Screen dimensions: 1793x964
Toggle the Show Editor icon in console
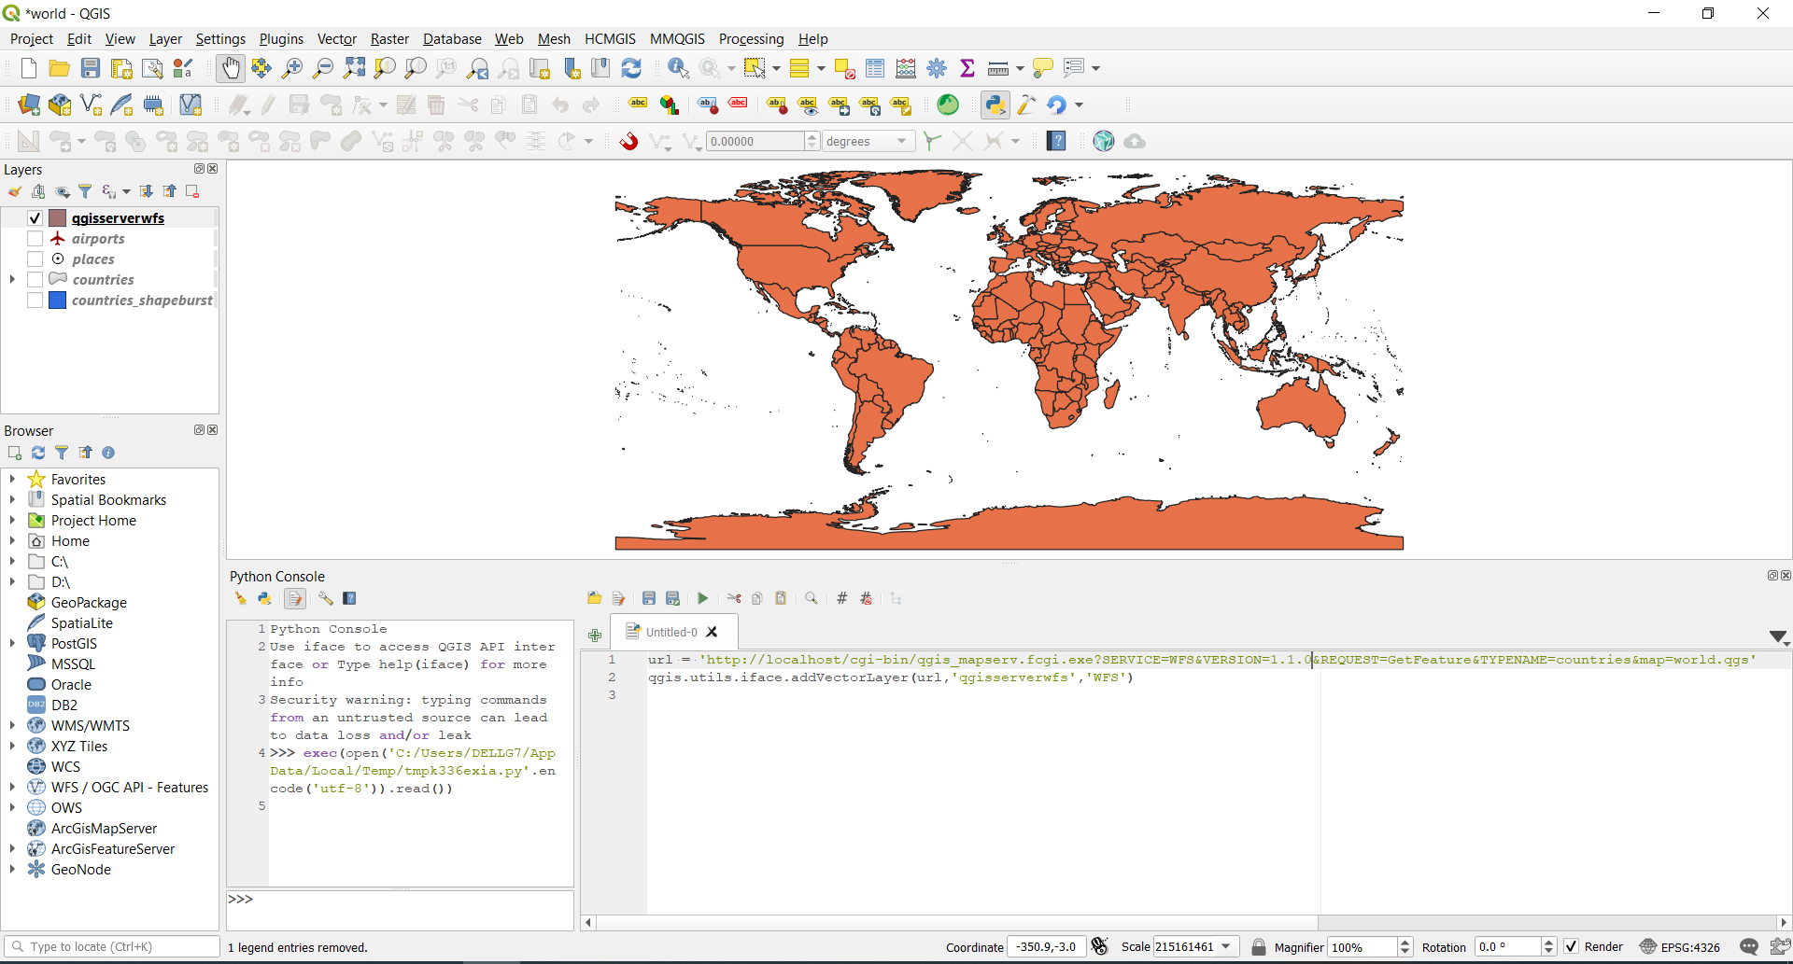pyautogui.click(x=295, y=598)
